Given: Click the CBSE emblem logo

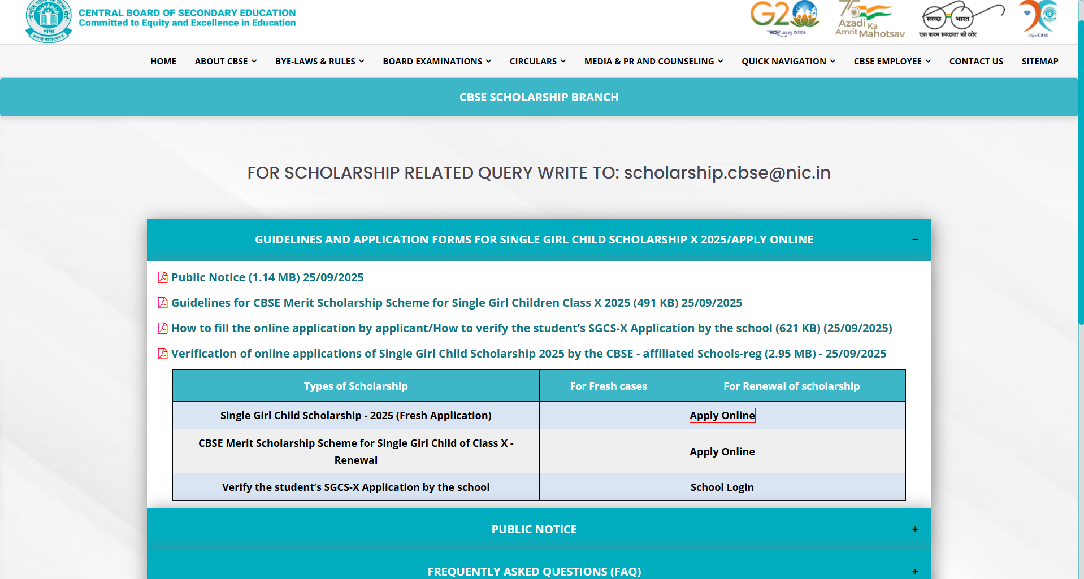Looking at the screenshot, I should [x=49, y=20].
